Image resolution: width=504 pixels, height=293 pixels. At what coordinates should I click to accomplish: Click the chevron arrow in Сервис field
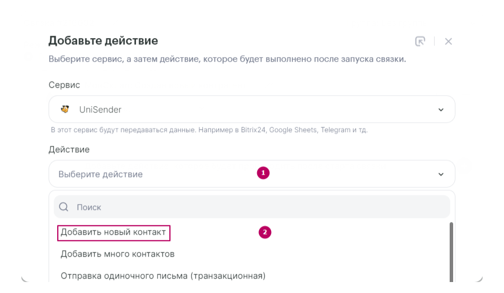pos(441,110)
